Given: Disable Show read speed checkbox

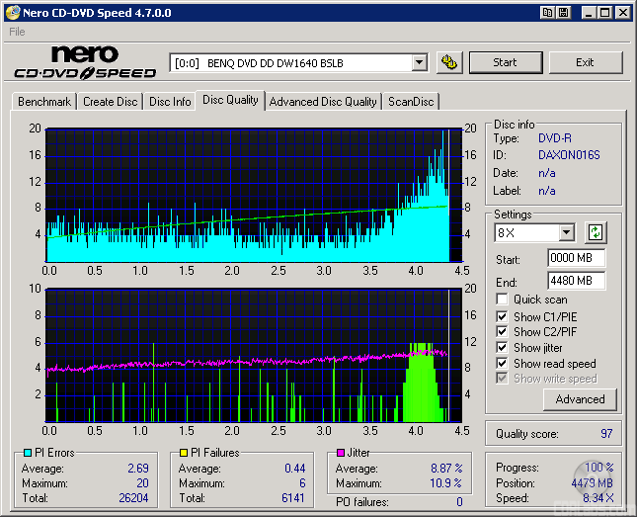Looking at the screenshot, I should [x=503, y=364].
